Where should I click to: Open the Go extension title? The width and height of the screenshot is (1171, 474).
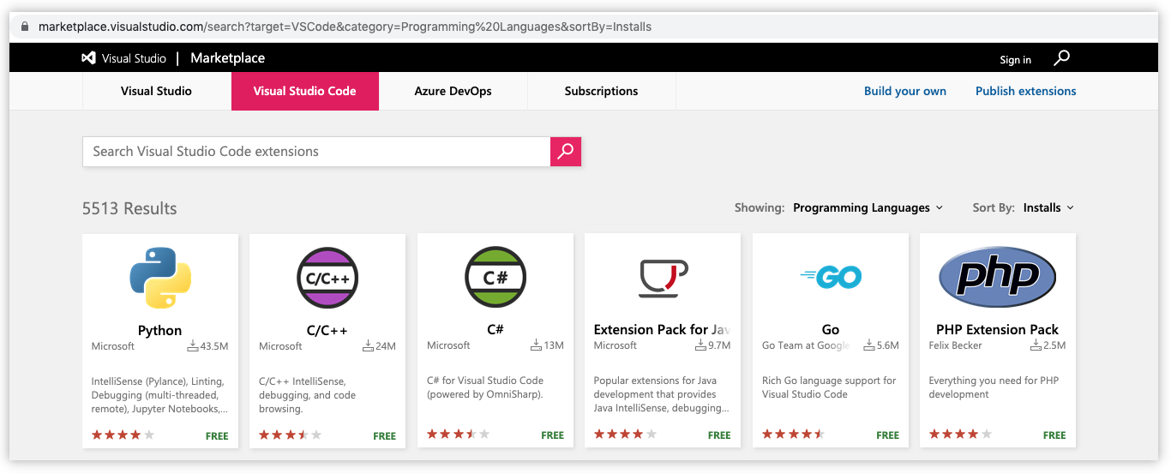[x=831, y=329]
